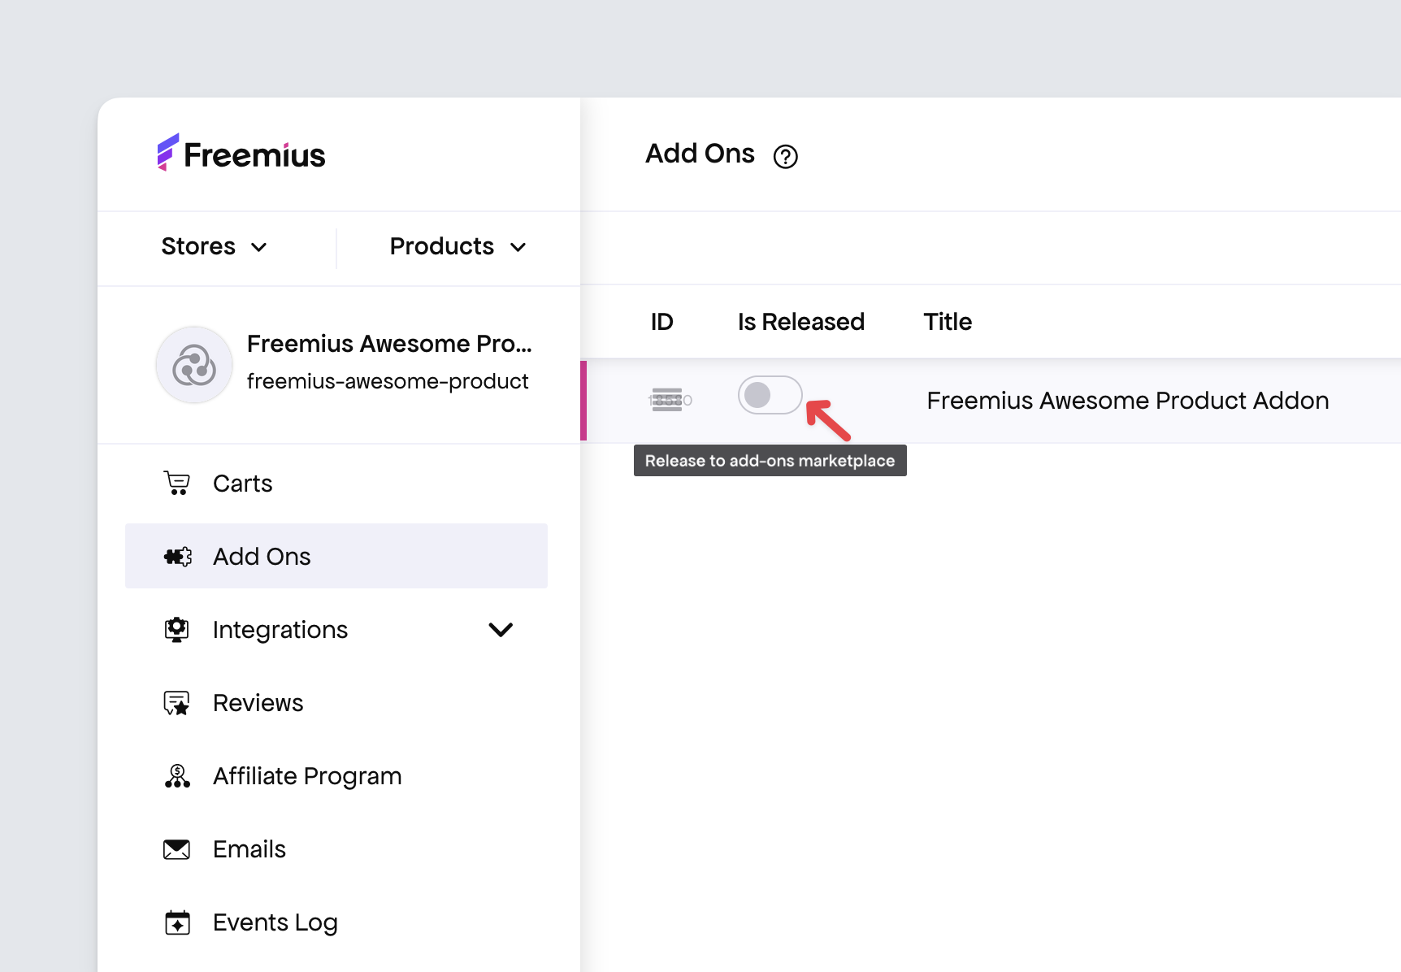Click the product avatar icon
Viewport: 1401px width, 972px height.
point(194,365)
